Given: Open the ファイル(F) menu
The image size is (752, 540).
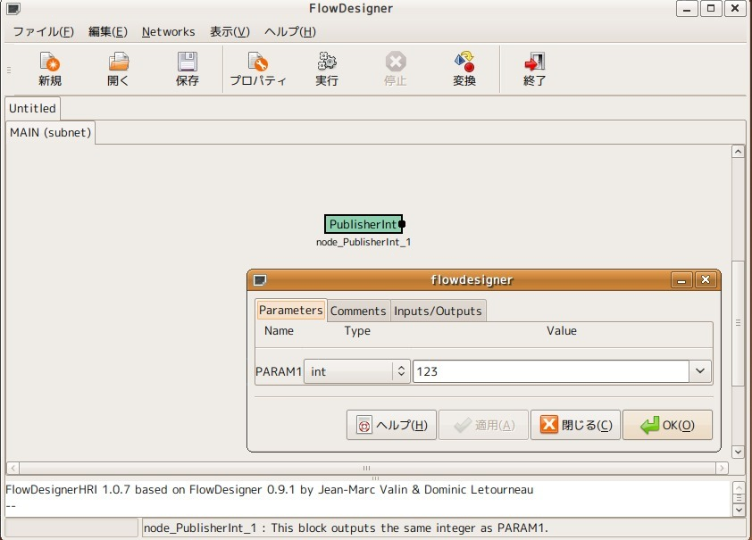Looking at the screenshot, I should tap(43, 31).
